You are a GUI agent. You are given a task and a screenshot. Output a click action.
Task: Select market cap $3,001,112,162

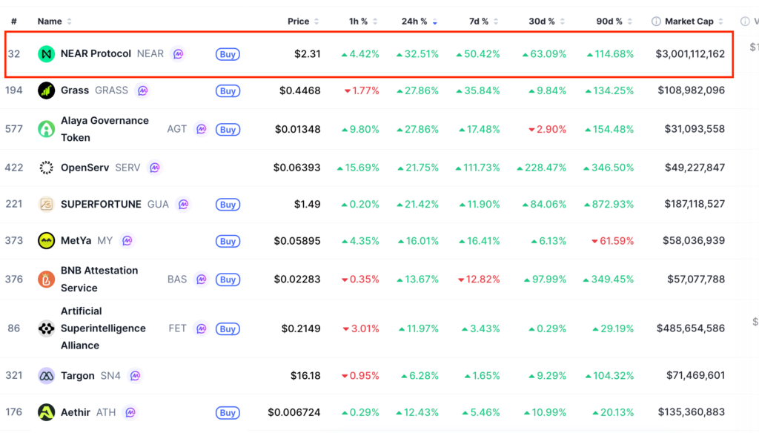coord(690,54)
